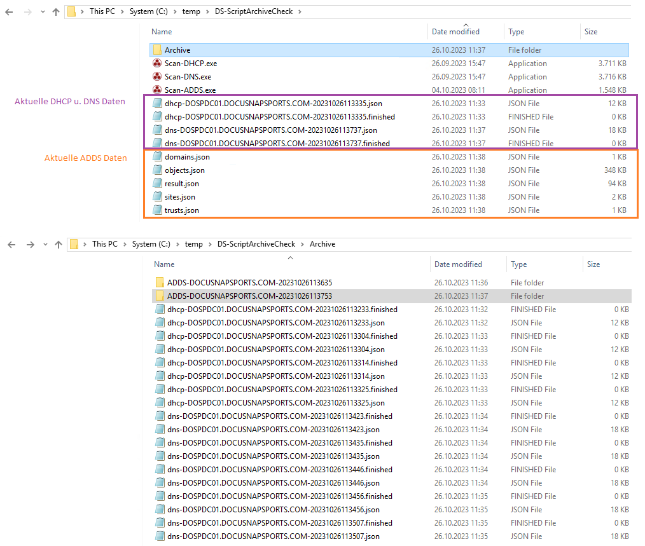Screen dimensions: 645x546
Task: Select trusts.json file icon
Action: (x=157, y=210)
